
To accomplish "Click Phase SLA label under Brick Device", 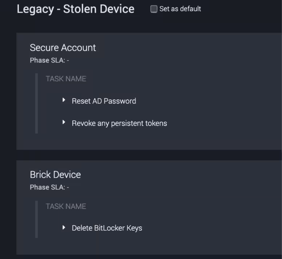I will point(47,187).
